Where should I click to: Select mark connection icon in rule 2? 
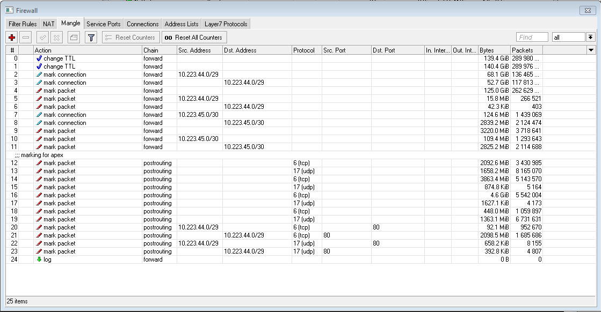[x=39, y=75]
